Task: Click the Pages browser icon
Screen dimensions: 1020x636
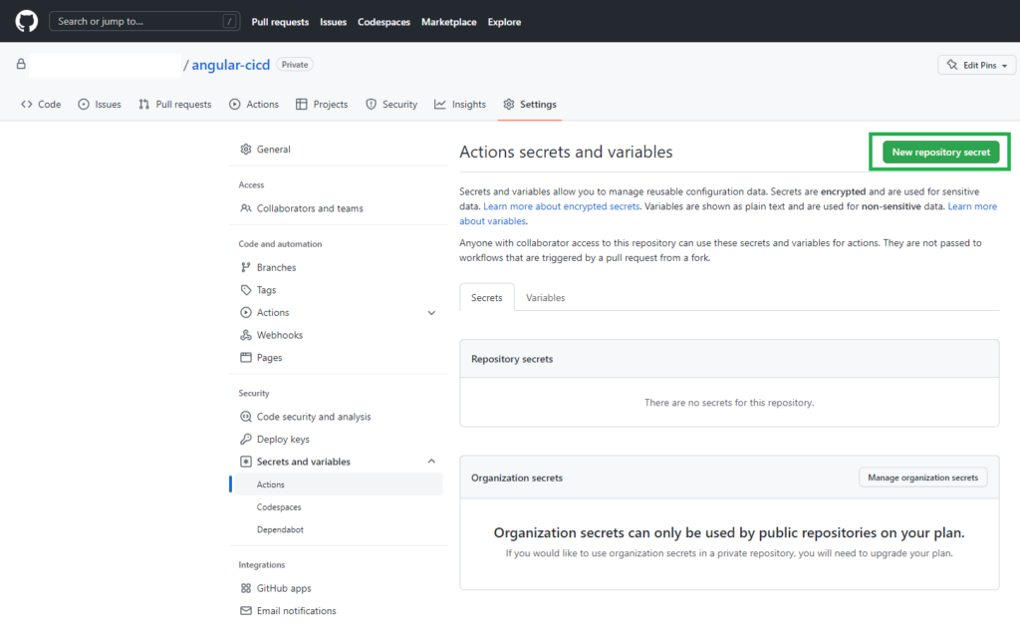Action: (246, 358)
